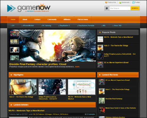The image size is (147, 118).
Task: Click the Wii Fit chart image in Highlights
Action: click(81, 87)
